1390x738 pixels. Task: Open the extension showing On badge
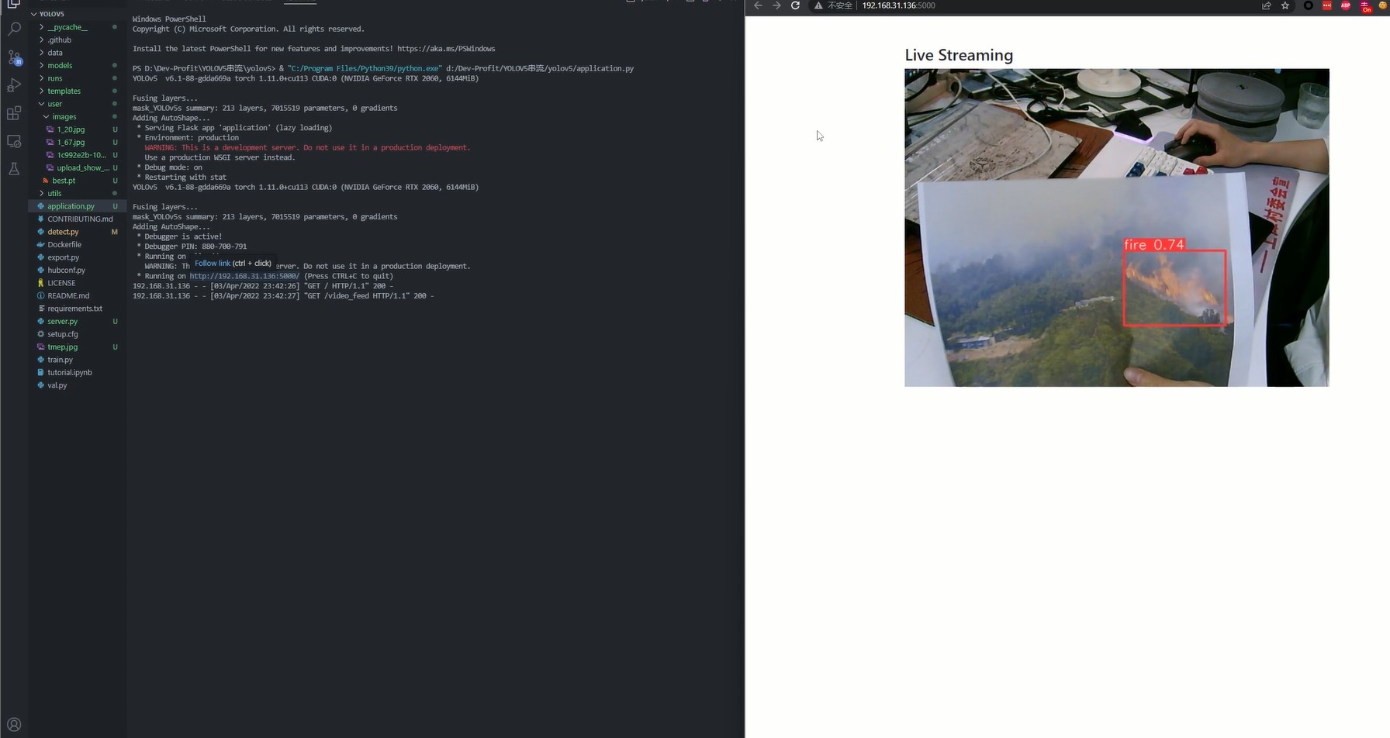point(1366,6)
